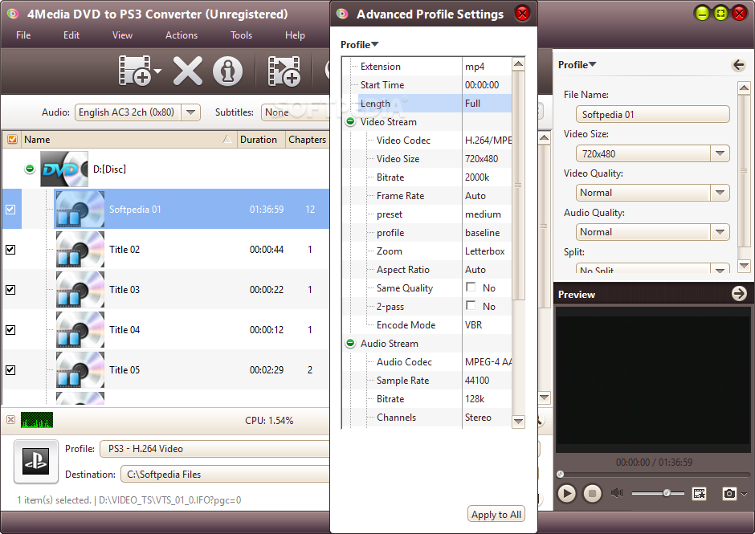Open the File menu
The height and width of the screenshot is (534, 755).
[23, 35]
